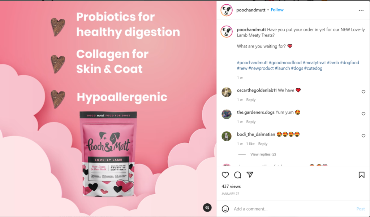
Task: Open emoji picker smiley icon
Action: (x=225, y=209)
